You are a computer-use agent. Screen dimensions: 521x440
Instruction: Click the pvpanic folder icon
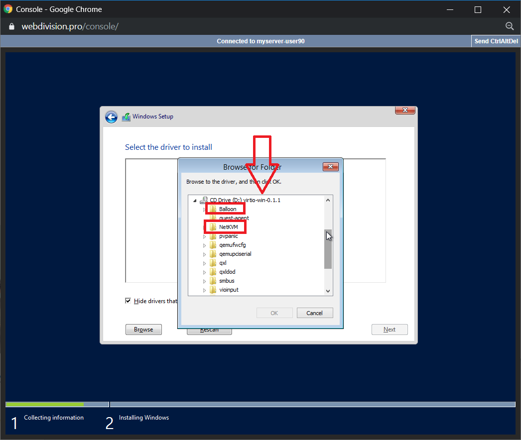tap(213, 236)
